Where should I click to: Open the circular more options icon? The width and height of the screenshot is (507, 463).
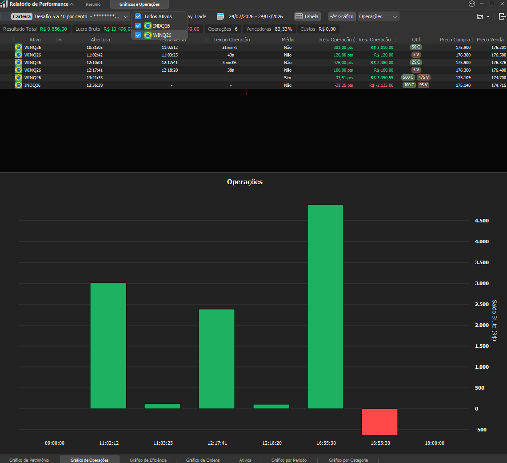point(472,4)
